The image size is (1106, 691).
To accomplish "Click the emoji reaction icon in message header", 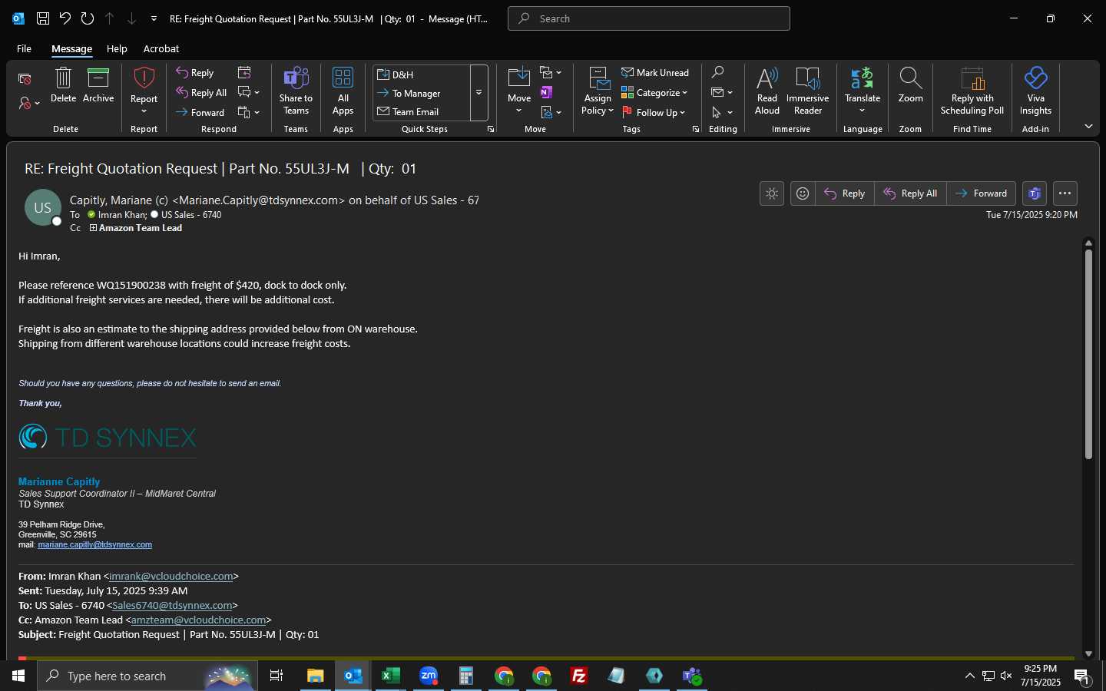I will click(803, 193).
